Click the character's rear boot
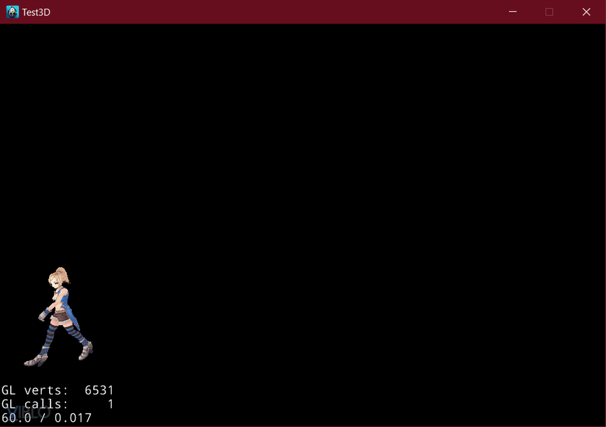 86,351
